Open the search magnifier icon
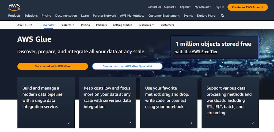Viewport: 274px width, 132px height. (222, 16)
